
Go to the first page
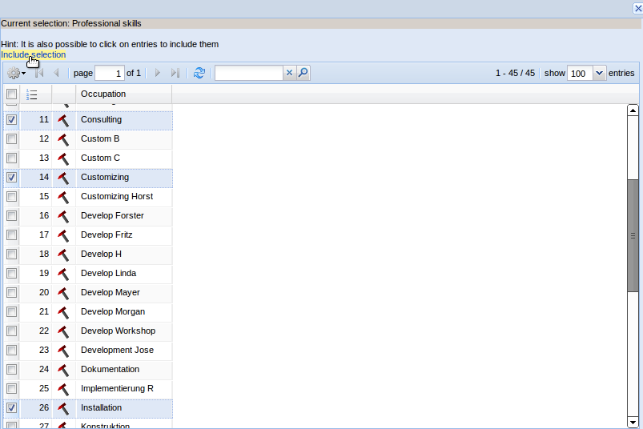click(x=38, y=73)
